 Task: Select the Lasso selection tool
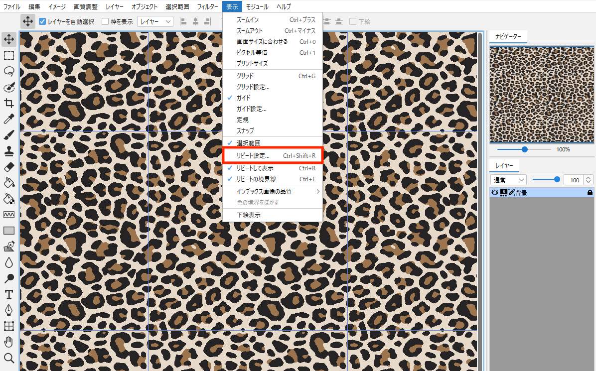pyautogui.click(x=8, y=71)
